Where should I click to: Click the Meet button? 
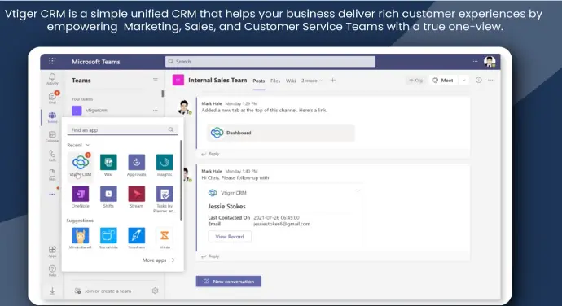pyautogui.click(x=443, y=81)
